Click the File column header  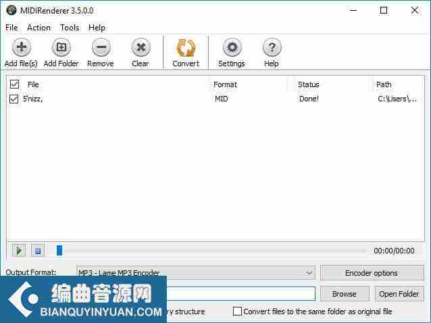tap(33, 84)
